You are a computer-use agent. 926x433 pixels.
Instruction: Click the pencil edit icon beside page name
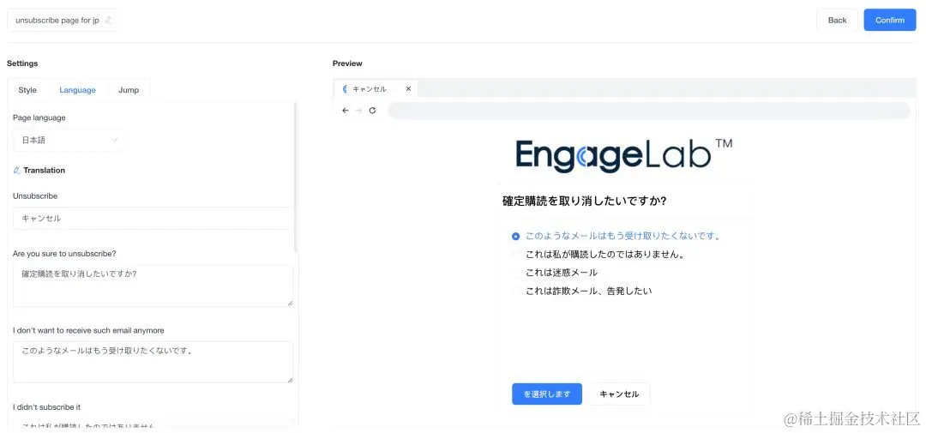click(108, 20)
